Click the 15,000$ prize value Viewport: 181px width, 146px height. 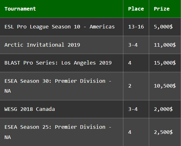click(165, 63)
